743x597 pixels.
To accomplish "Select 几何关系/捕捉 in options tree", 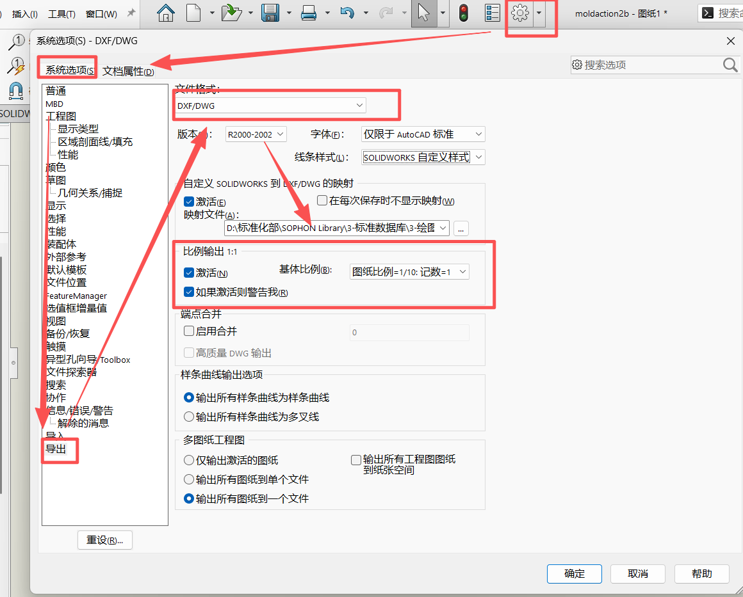I will [x=90, y=193].
